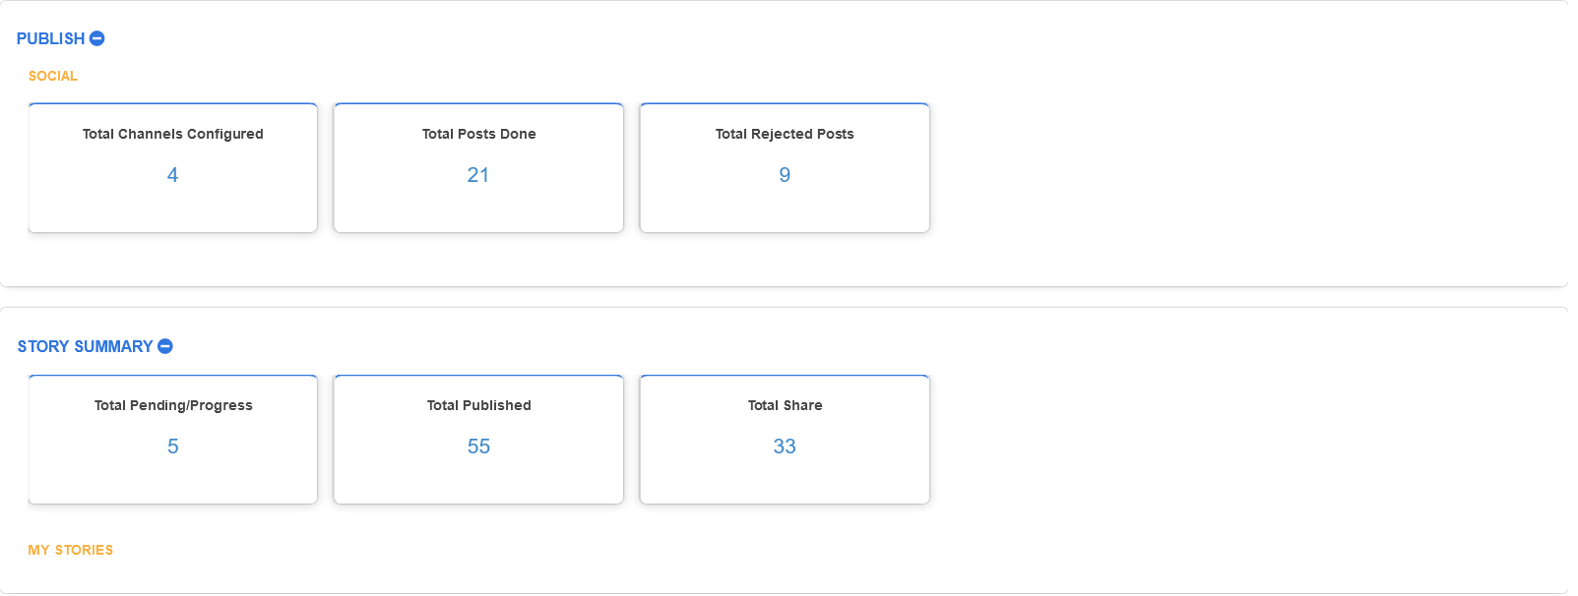The image size is (1578, 596).
Task: Click the rejected posts count 9
Action: (785, 175)
